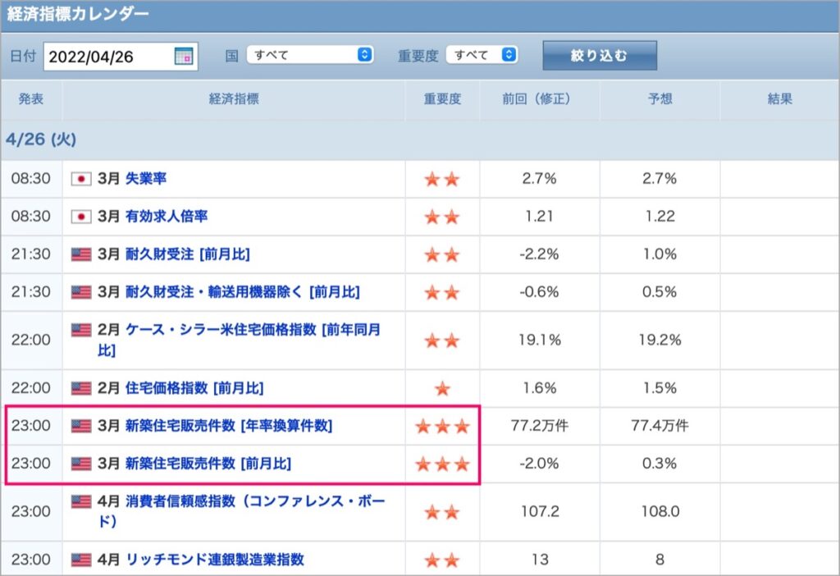The image size is (840, 576).
Task: Click the 結果 column header
Action: pos(780,98)
